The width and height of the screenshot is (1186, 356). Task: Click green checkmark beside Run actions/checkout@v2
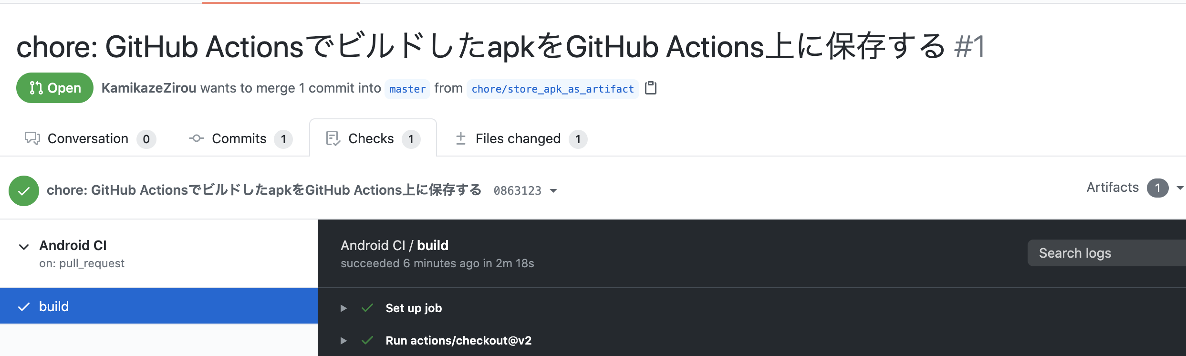[x=367, y=340]
